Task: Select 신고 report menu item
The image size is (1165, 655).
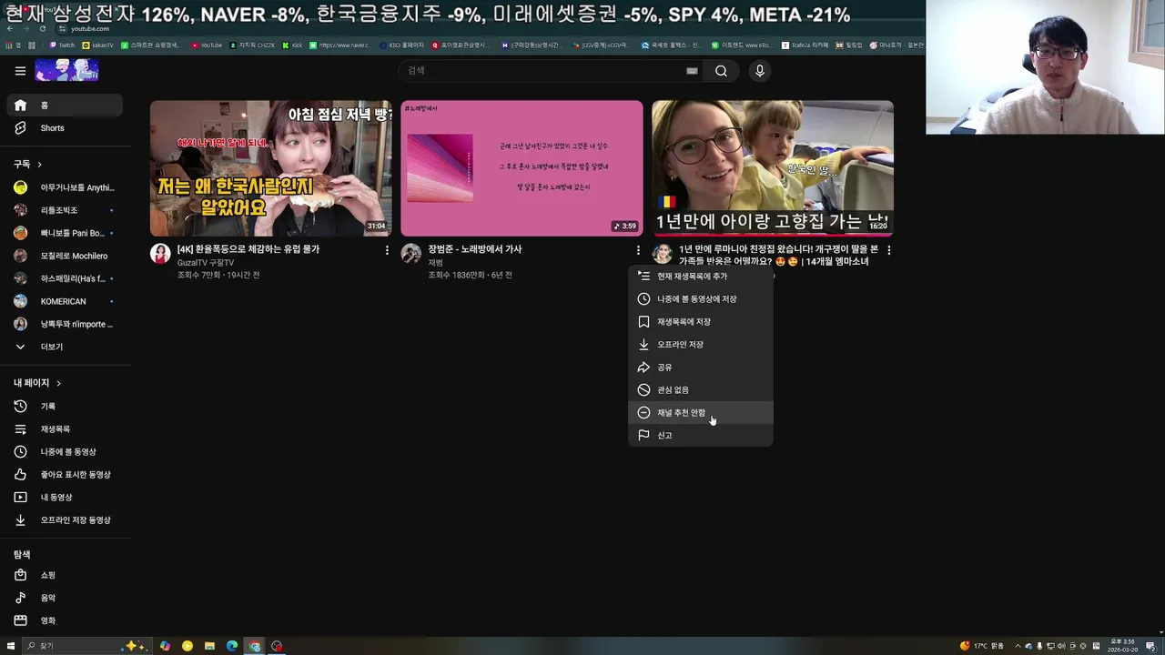Action: [701, 436]
